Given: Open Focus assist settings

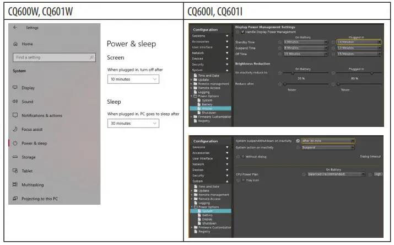Looking at the screenshot, I should click(x=28, y=129).
